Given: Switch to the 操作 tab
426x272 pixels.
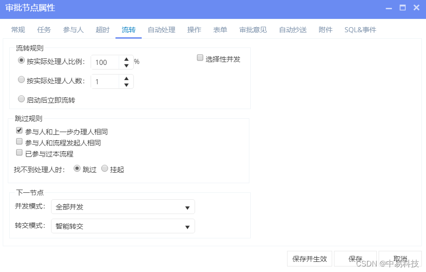Looking at the screenshot, I should point(194,29).
